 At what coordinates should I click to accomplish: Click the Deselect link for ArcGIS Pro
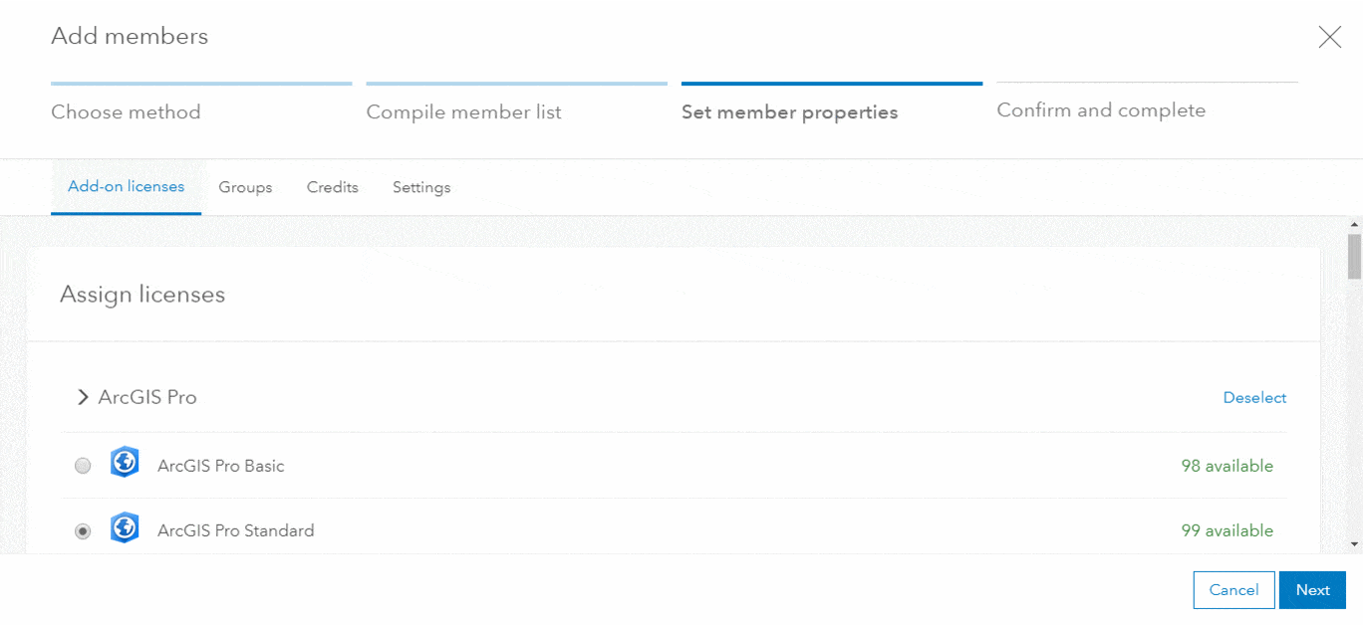[x=1254, y=398]
